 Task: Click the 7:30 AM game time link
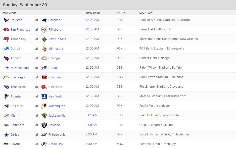[x=91, y=144]
